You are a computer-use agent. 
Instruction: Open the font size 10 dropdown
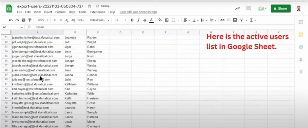click(x=121, y=20)
